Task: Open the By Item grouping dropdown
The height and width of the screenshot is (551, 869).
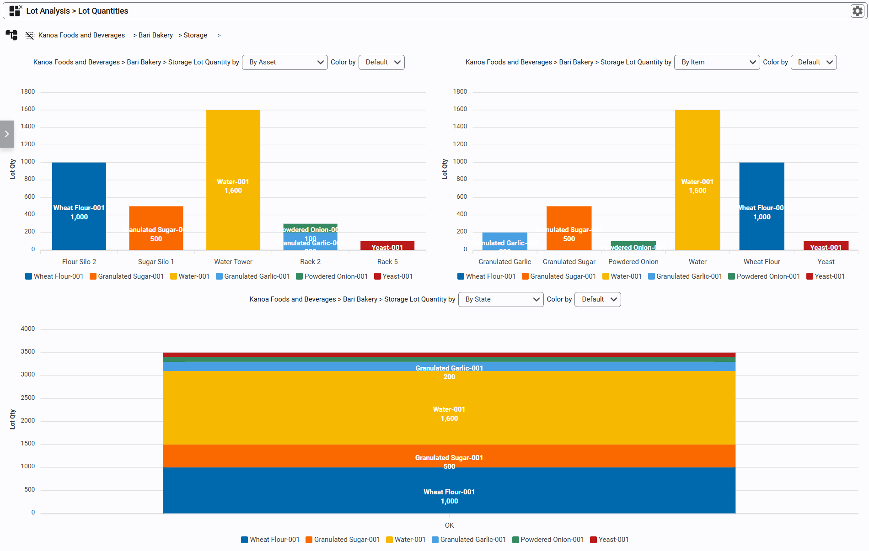Action: [x=717, y=62]
